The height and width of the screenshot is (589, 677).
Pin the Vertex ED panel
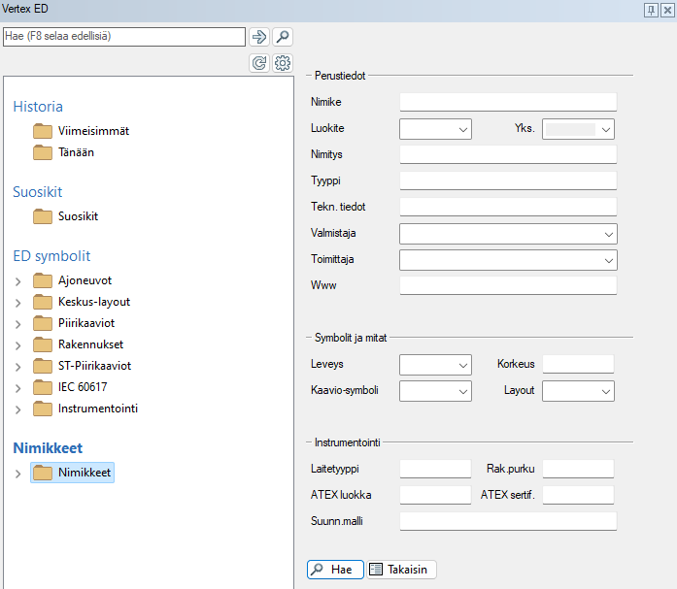[x=651, y=9]
